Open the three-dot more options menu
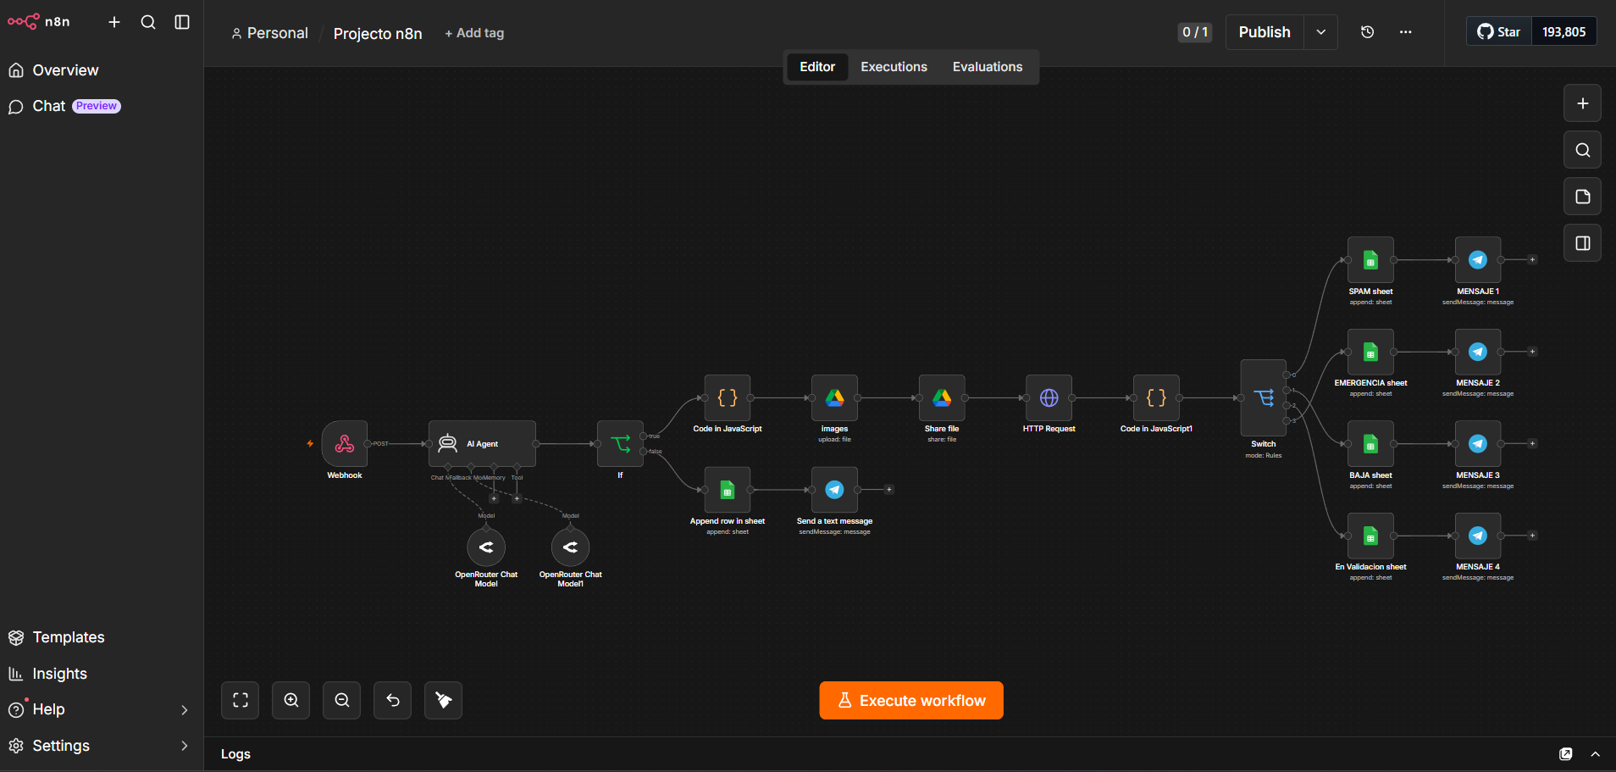Screen dimensions: 1616x772 1405,32
